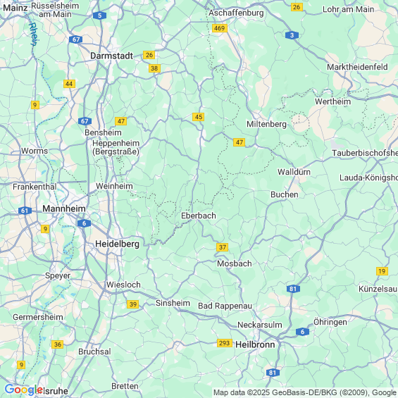Click the A81 shield south of Heilbronn
This screenshot has width=398, height=398.
(x=273, y=373)
